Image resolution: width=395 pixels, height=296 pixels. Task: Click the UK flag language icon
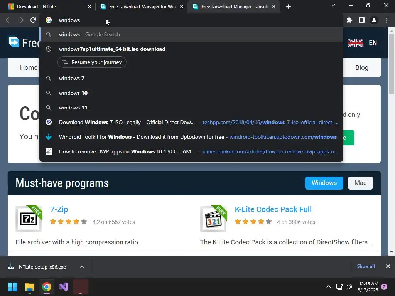[x=355, y=43]
